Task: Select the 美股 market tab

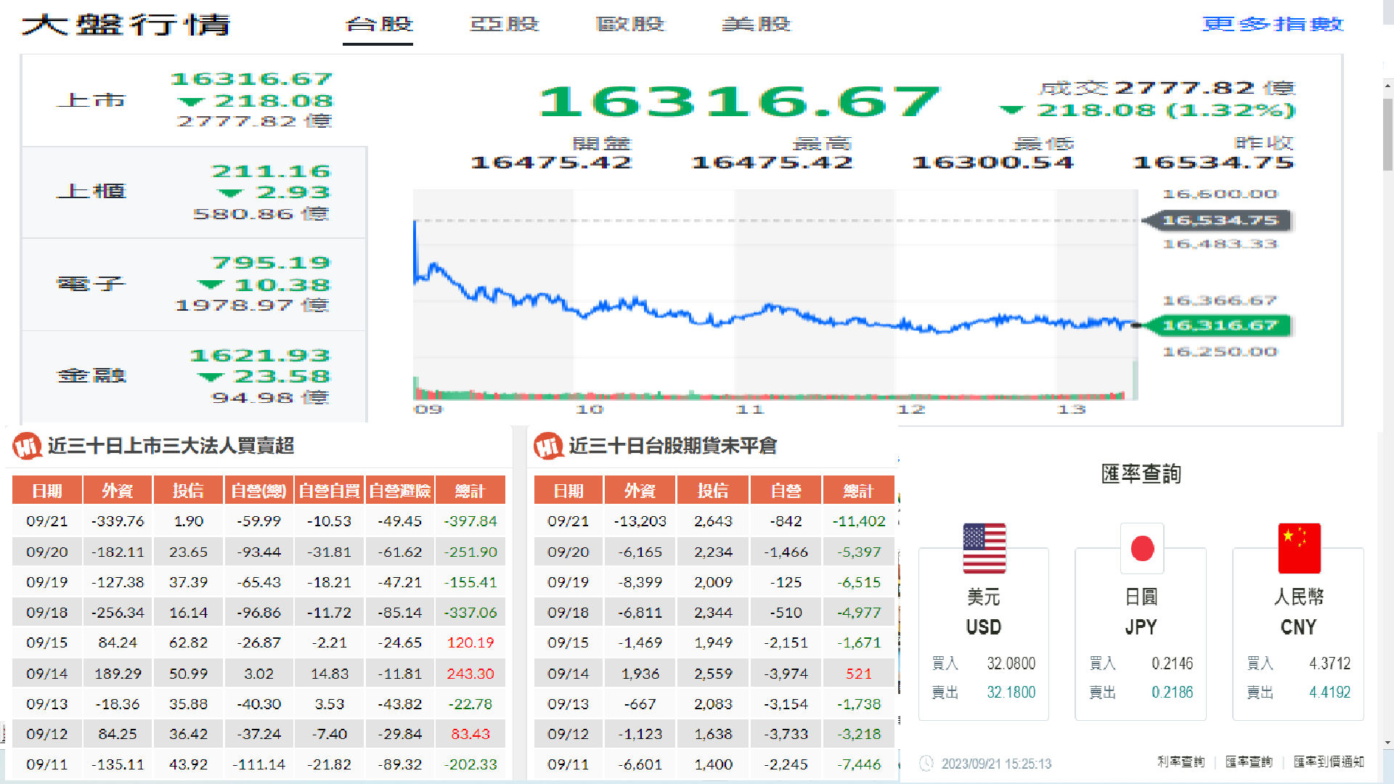Action: 756,25
